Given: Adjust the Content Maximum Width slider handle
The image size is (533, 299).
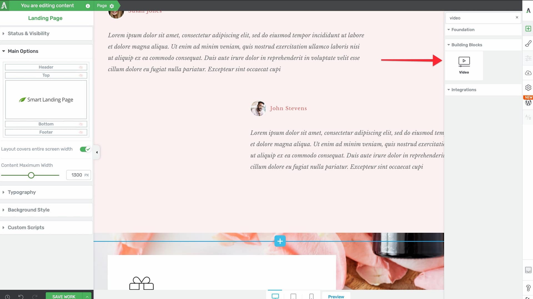Looking at the screenshot, I should [31, 175].
